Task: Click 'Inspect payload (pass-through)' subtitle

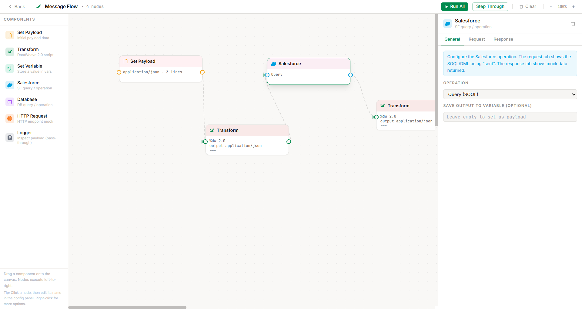Action: [x=37, y=140]
